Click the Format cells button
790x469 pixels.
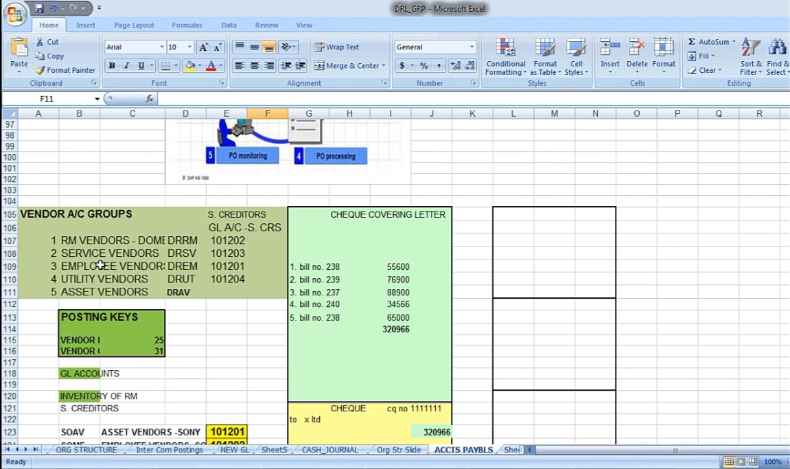[664, 57]
